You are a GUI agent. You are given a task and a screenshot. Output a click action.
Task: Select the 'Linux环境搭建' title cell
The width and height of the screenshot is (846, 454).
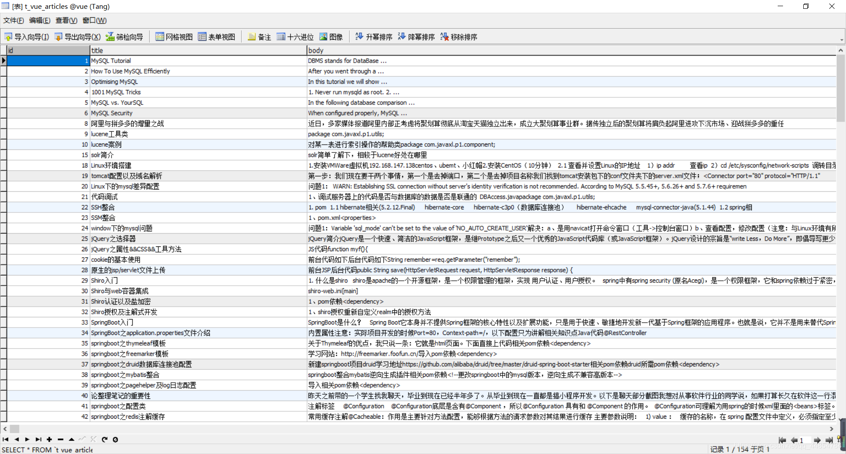click(198, 165)
